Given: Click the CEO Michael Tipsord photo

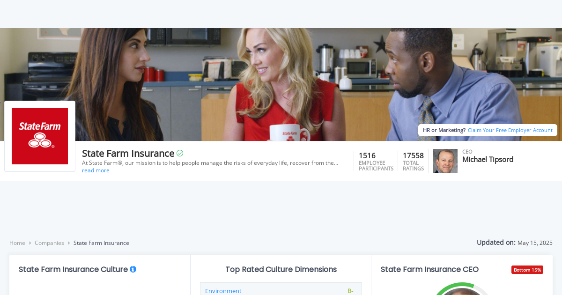Looking at the screenshot, I should tap(445, 161).
